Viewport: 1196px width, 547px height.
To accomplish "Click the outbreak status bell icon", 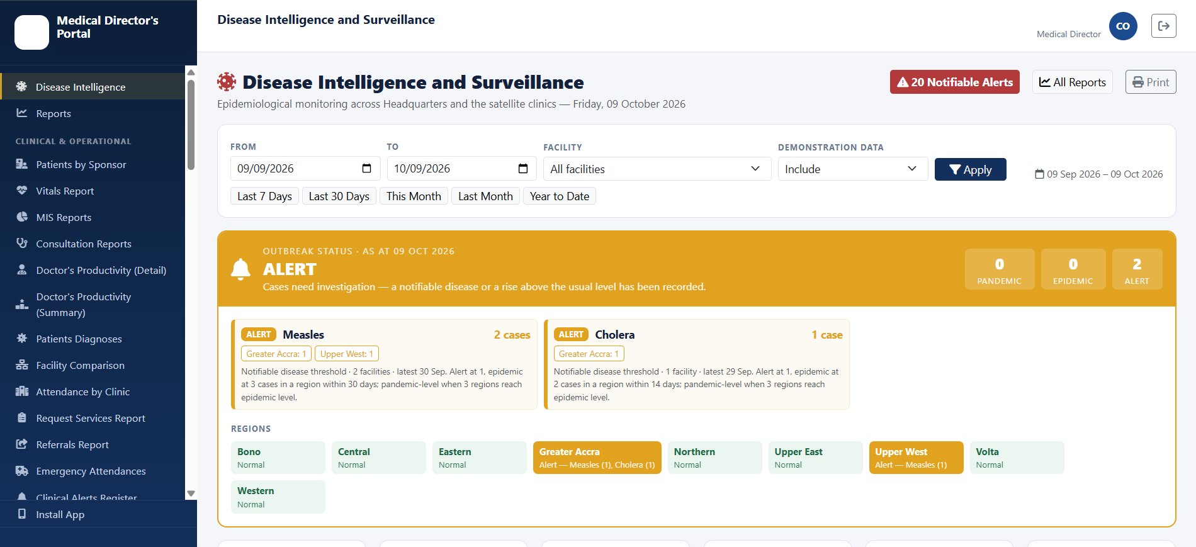I will (x=240, y=269).
